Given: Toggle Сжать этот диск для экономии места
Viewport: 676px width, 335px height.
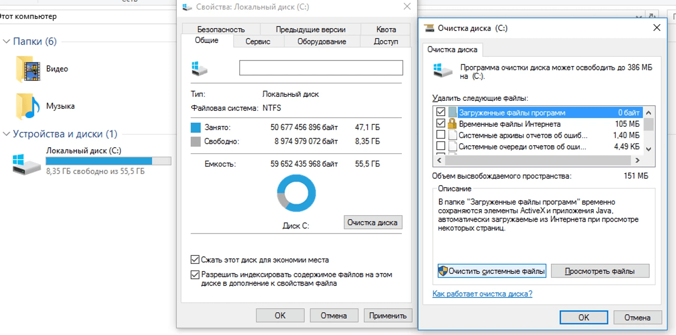Looking at the screenshot, I should click(x=195, y=260).
